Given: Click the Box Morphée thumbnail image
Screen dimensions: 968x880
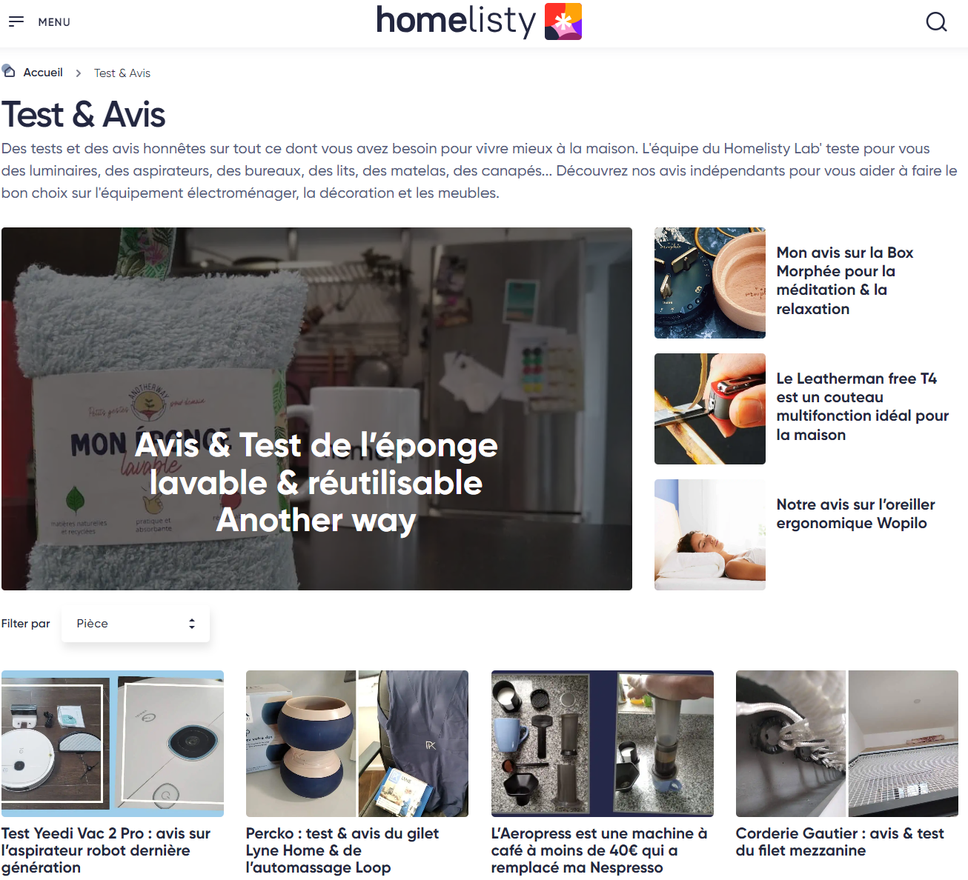Looking at the screenshot, I should (x=710, y=283).
